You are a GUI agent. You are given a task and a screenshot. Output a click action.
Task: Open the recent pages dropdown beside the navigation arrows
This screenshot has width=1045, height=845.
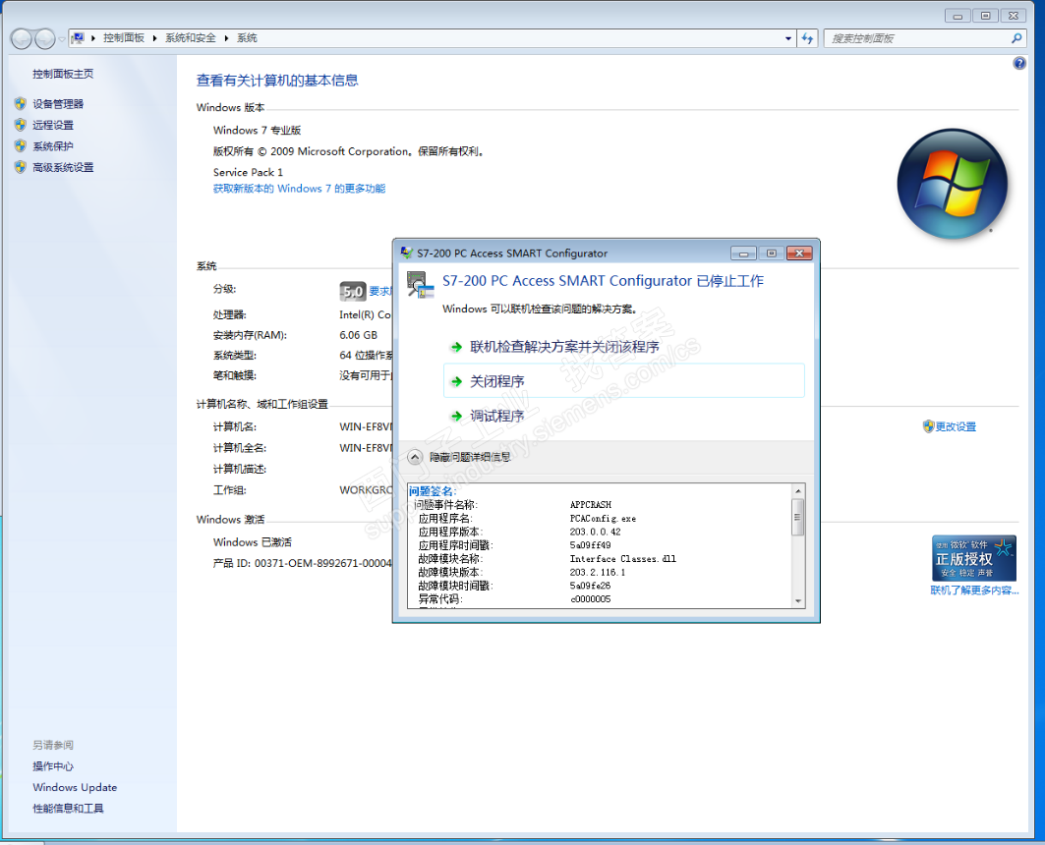(x=61, y=38)
